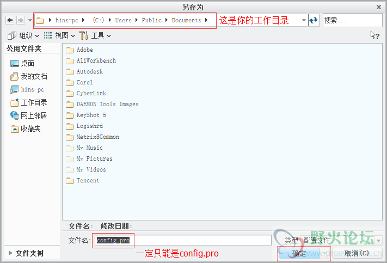The height and width of the screenshot is (263, 387).
Task: Click the AliWorkbench folder icon
Action: coord(70,61)
